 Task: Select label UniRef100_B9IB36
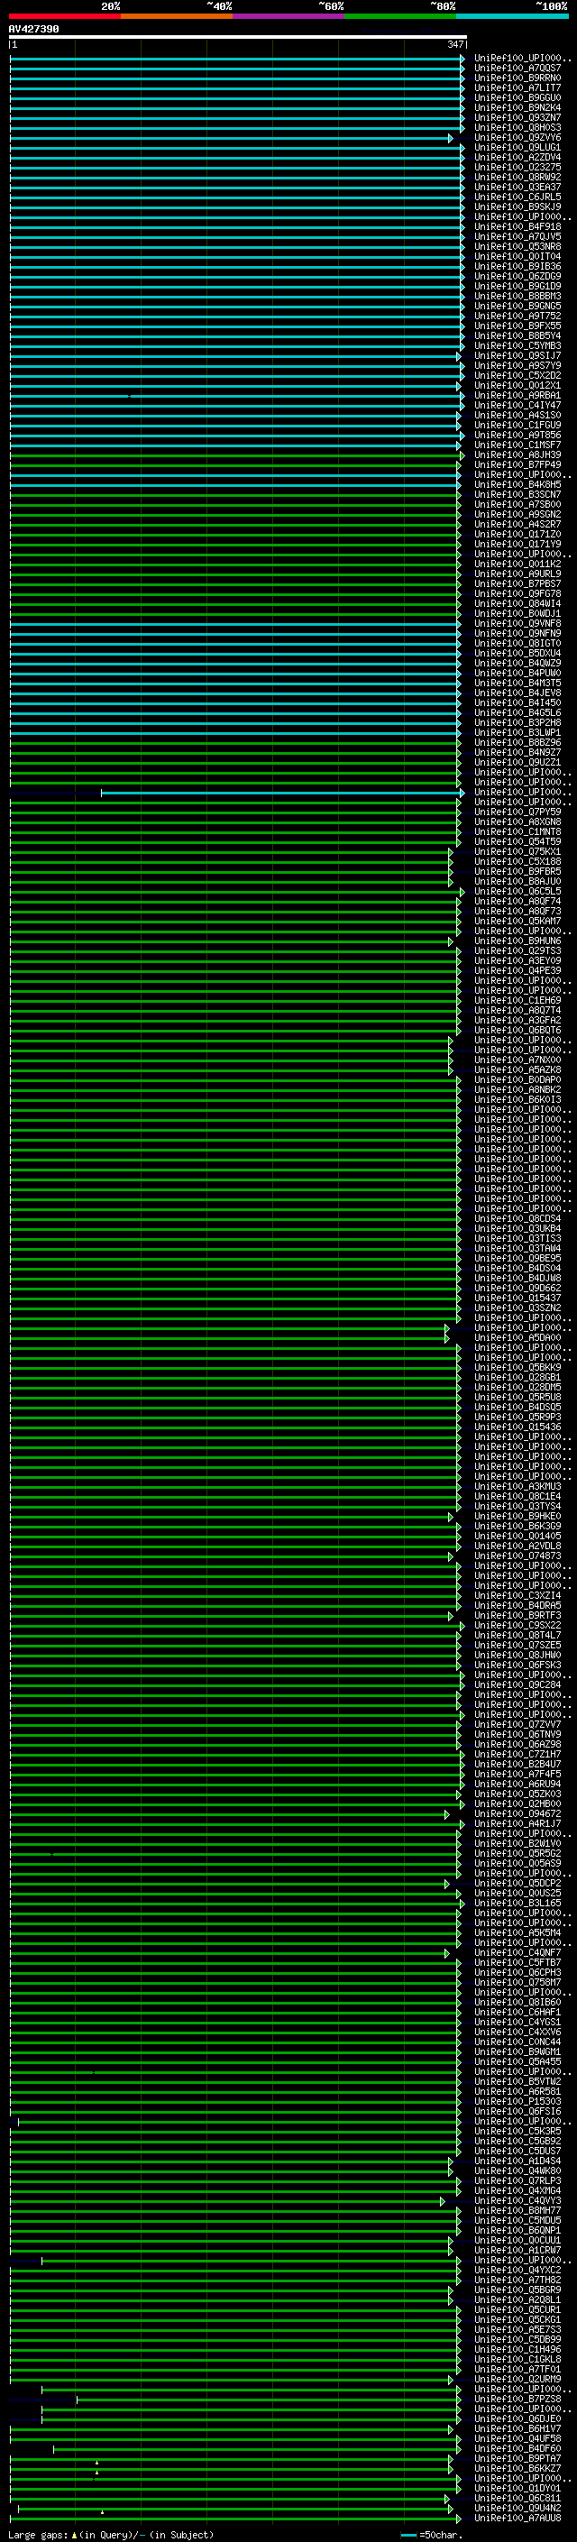pos(517,266)
